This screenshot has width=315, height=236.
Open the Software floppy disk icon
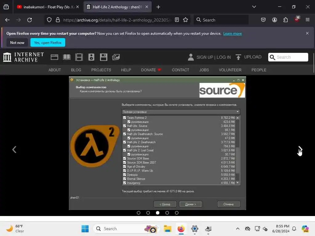pos(103,57)
